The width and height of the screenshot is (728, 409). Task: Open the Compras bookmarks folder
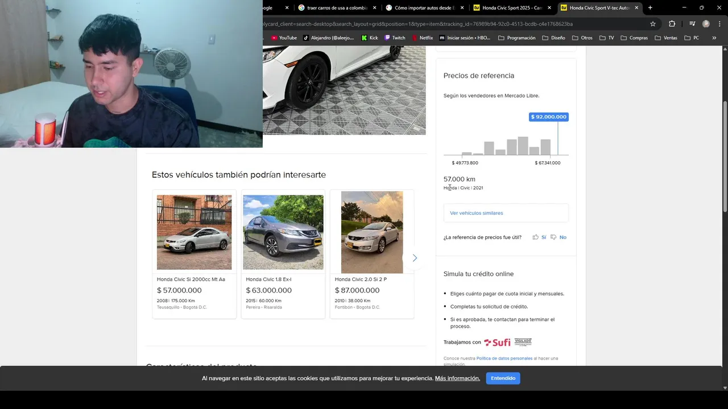634,38
